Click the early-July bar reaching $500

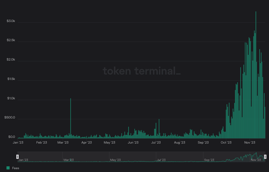pyautogui.click(x=159, y=129)
